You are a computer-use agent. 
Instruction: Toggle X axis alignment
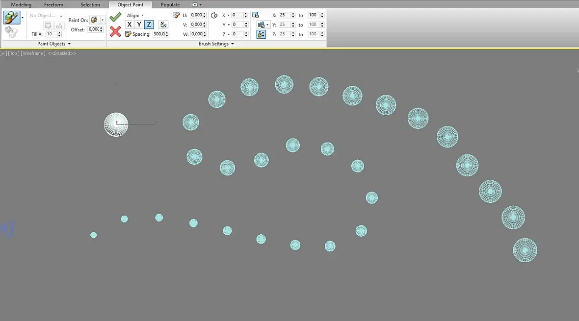[x=129, y=25]
